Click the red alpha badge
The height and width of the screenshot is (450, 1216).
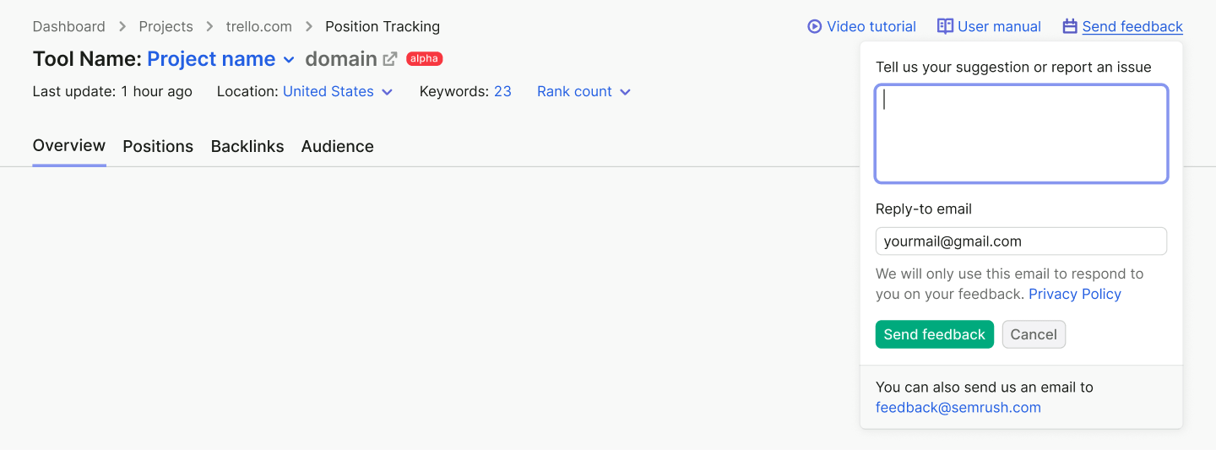[424, 59]
